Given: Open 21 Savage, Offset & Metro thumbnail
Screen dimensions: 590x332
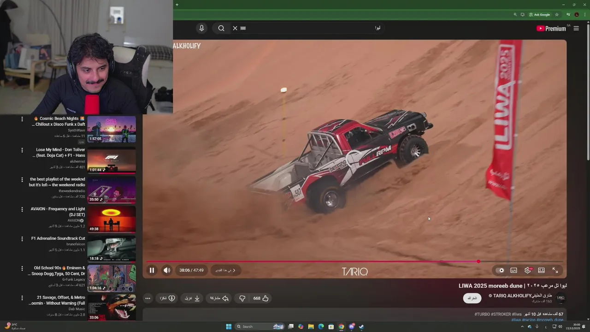Looking at the screenshot, I should [x=112, y=308].
